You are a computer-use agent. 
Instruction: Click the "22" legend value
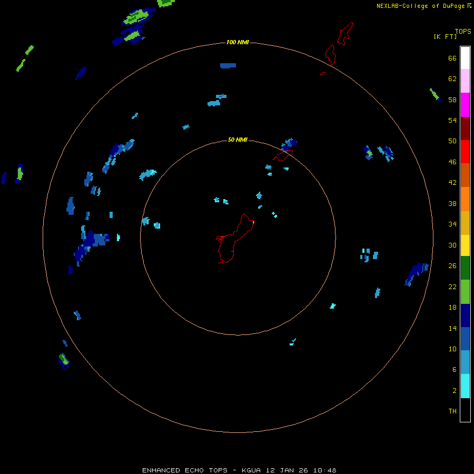(x=452, y=287)
